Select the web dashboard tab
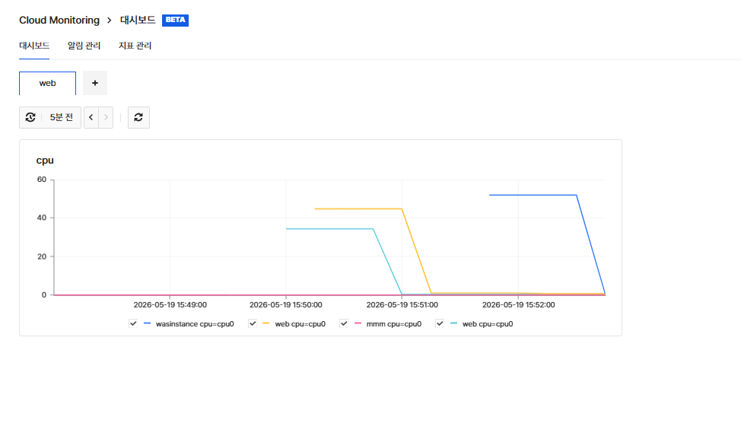The width and height of the screenshot is (741, 433). (47, 83)
